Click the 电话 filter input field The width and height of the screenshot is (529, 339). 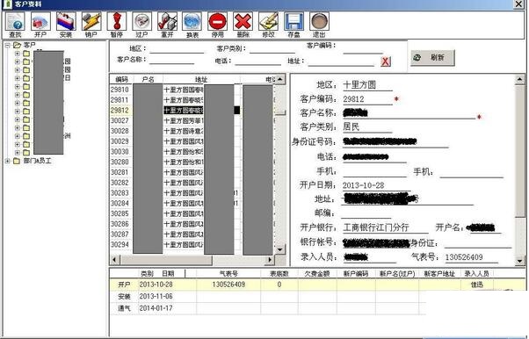[x=257, y=61]
